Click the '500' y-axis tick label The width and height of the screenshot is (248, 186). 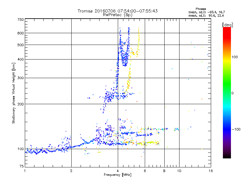click(x=20, y=45)
